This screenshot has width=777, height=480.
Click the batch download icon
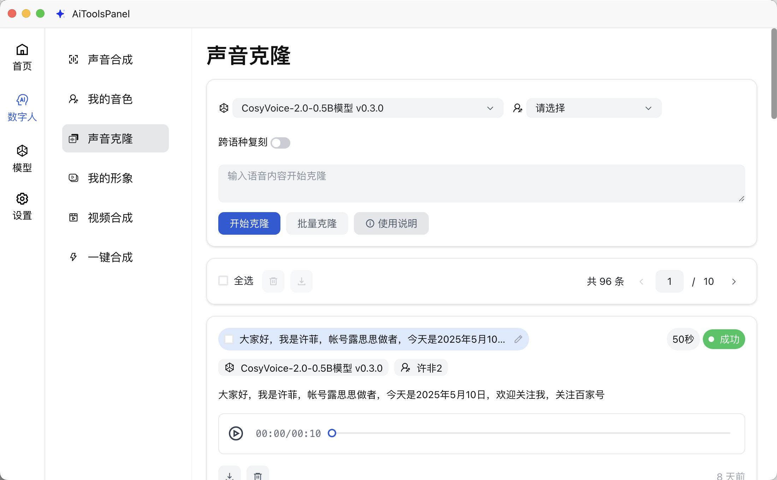[x=302, y=281]
